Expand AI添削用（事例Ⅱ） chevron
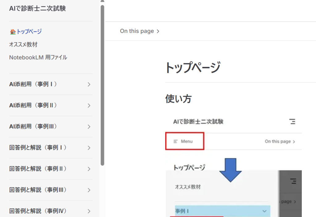 point(89,105)
